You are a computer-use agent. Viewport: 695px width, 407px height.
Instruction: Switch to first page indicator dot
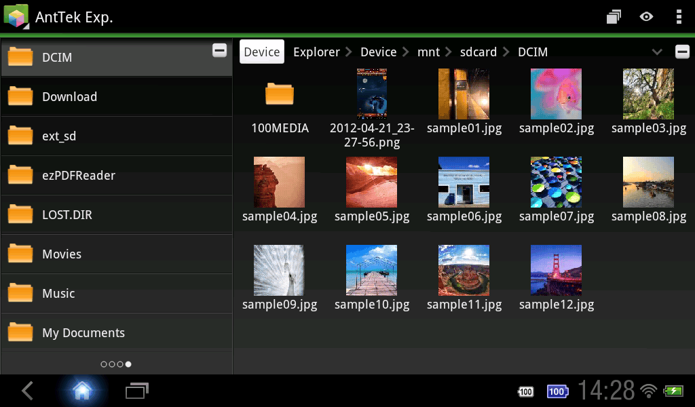(104, 364)
